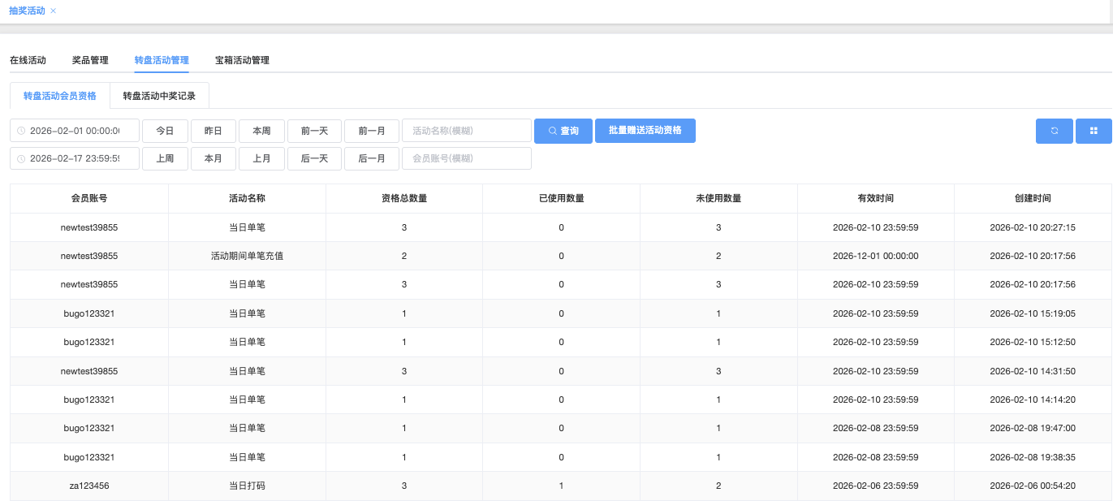Viewport: 1113px width, 501px height.
Task: Select 转盘活动中奖记录 sub-tab
Action: tap(159, 96)
